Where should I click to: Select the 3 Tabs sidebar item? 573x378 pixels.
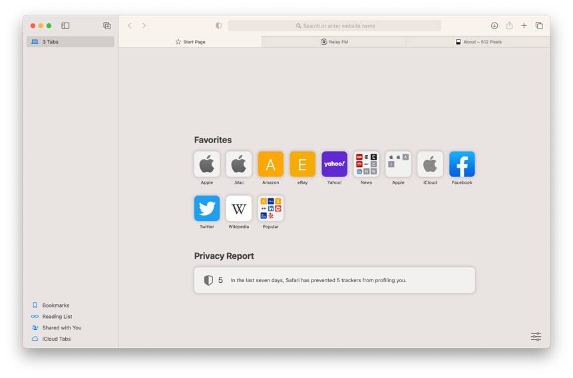click(x=70, y=42)
